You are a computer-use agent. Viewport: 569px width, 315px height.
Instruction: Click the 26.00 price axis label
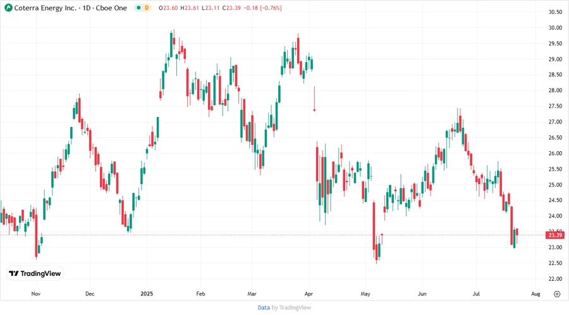555,153
